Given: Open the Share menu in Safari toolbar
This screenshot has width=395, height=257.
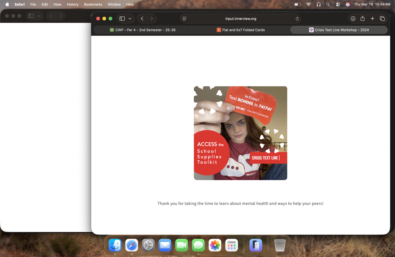Looking at the screenshot, I should [x=363, y=19].
